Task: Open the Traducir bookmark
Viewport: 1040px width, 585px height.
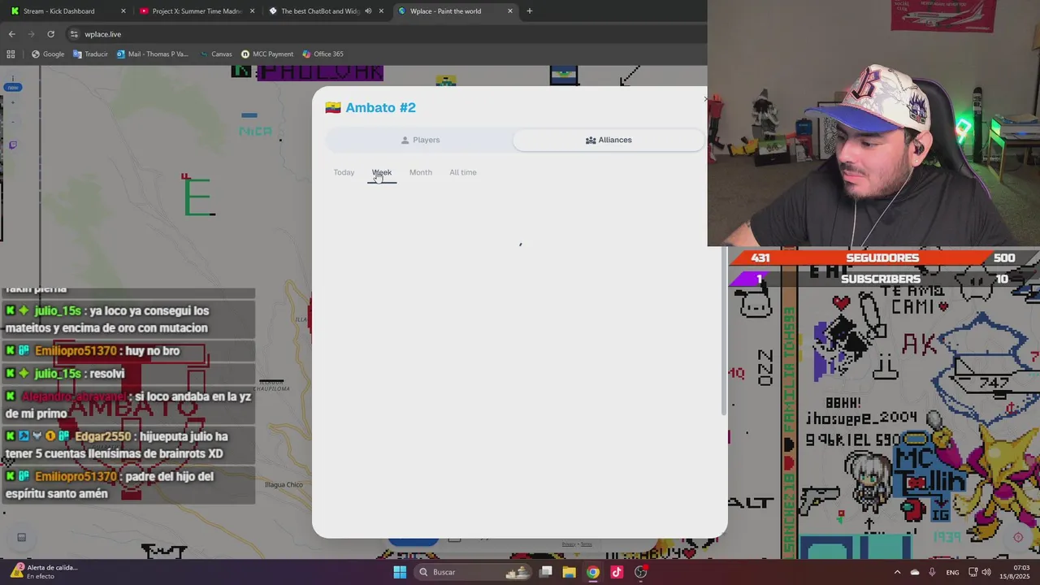Action: (x=90, y=54)
